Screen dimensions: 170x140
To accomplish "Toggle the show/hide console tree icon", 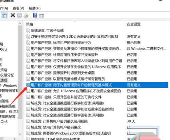I will coord(4,16).
